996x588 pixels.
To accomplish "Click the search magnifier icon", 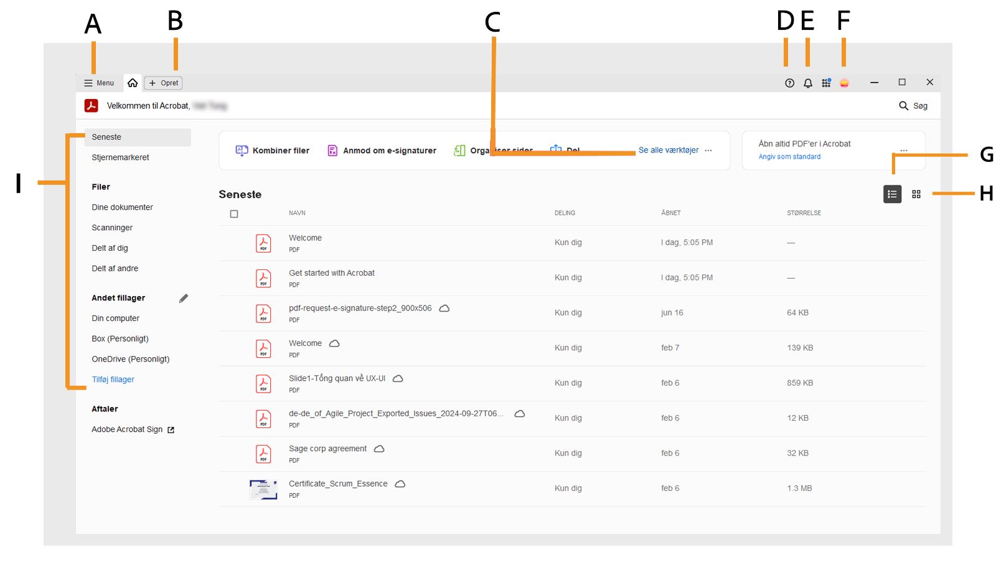I will [903, 106].
